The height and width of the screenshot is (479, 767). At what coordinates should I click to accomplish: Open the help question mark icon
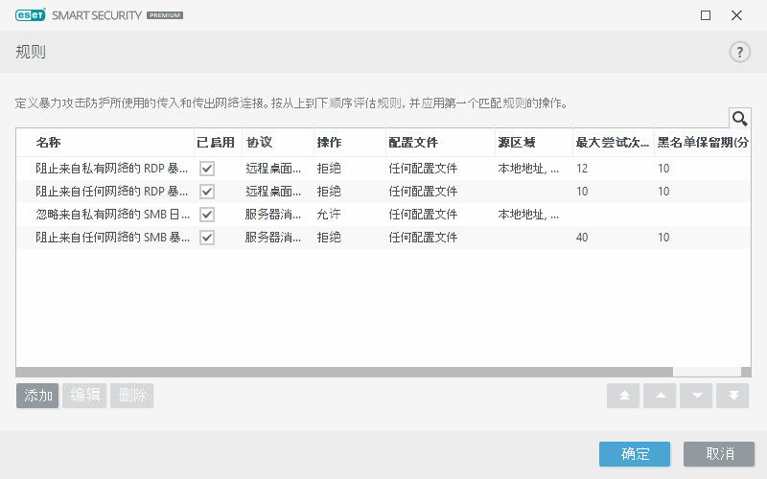click(x=739, y=52)
